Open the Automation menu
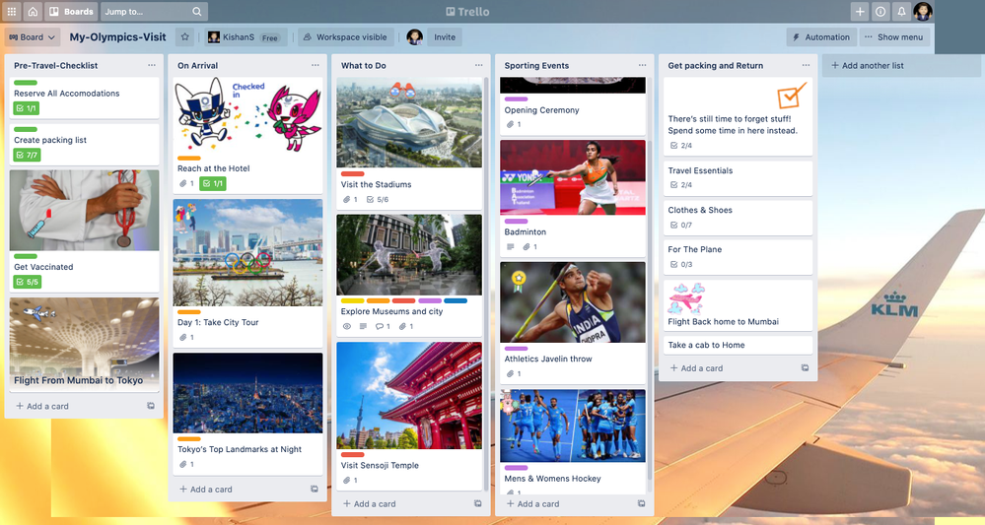This screenshot has height=525, width=985. tap(821, 37)
